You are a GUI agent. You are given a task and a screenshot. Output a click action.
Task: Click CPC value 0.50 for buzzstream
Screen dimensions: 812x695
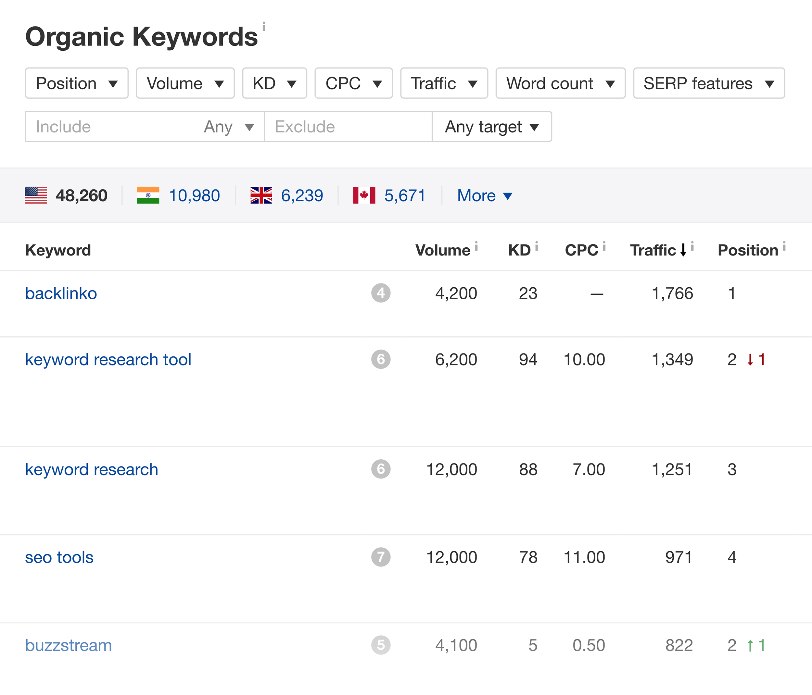coord(589,645)
